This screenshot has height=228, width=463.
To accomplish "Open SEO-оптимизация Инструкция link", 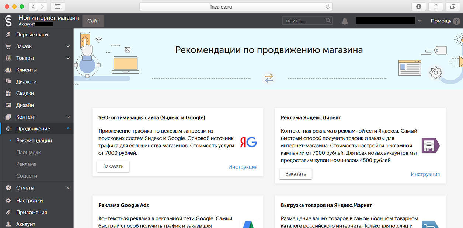I will point(243,167).
